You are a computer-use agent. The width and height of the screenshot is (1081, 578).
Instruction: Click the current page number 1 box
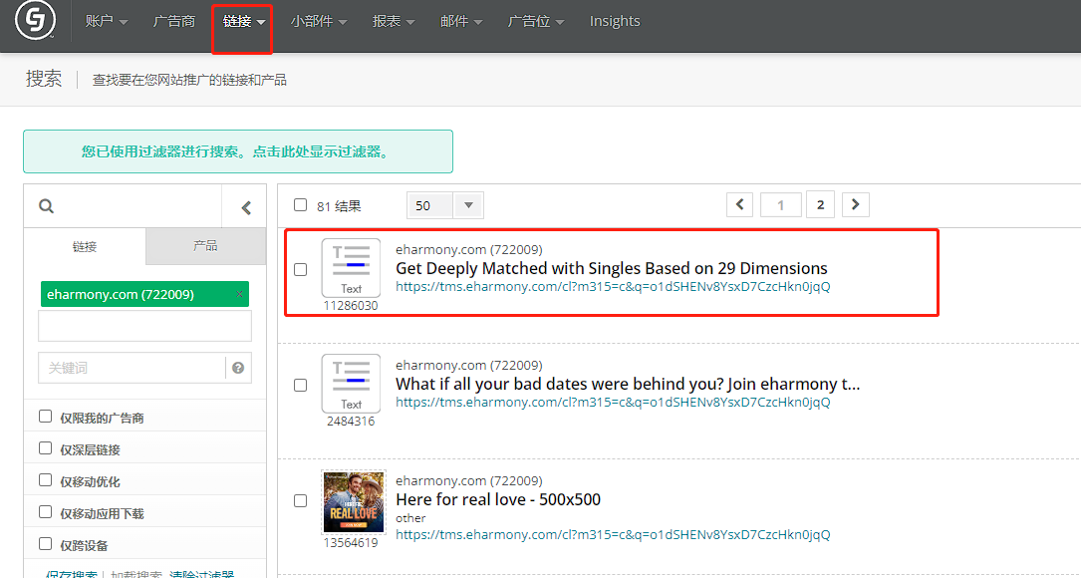780,205
